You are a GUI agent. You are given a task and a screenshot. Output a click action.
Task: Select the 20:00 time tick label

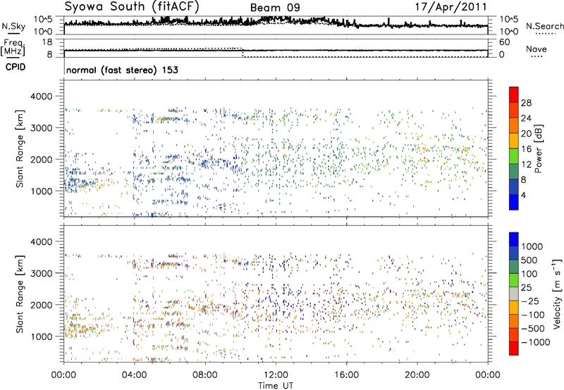417,375
